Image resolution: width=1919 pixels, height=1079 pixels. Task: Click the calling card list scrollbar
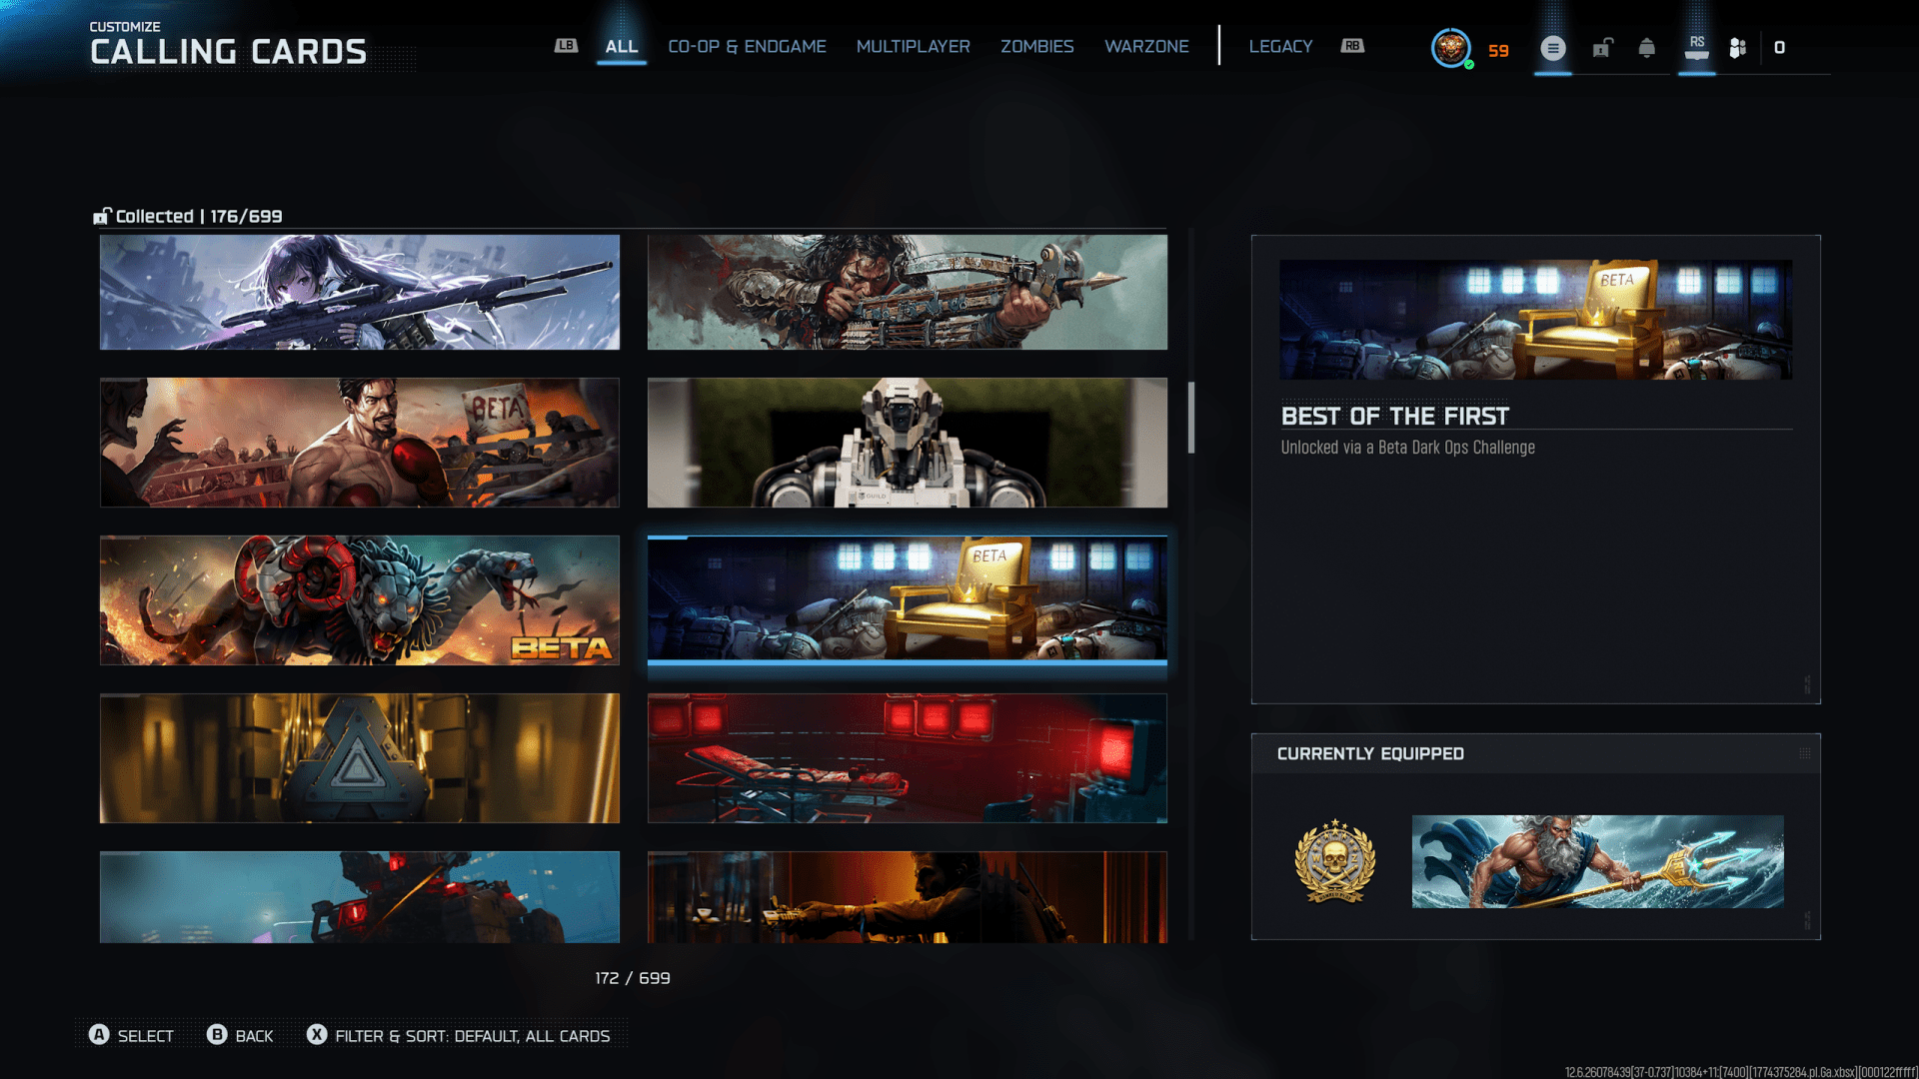pos(1190,418)
